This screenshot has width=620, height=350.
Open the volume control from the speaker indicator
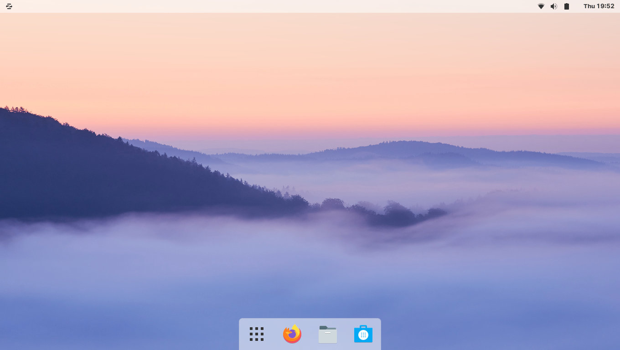tap(553, 6)
